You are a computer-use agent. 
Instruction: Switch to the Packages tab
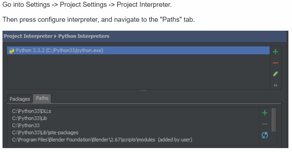pyautogui.click(x=20, y=99)
